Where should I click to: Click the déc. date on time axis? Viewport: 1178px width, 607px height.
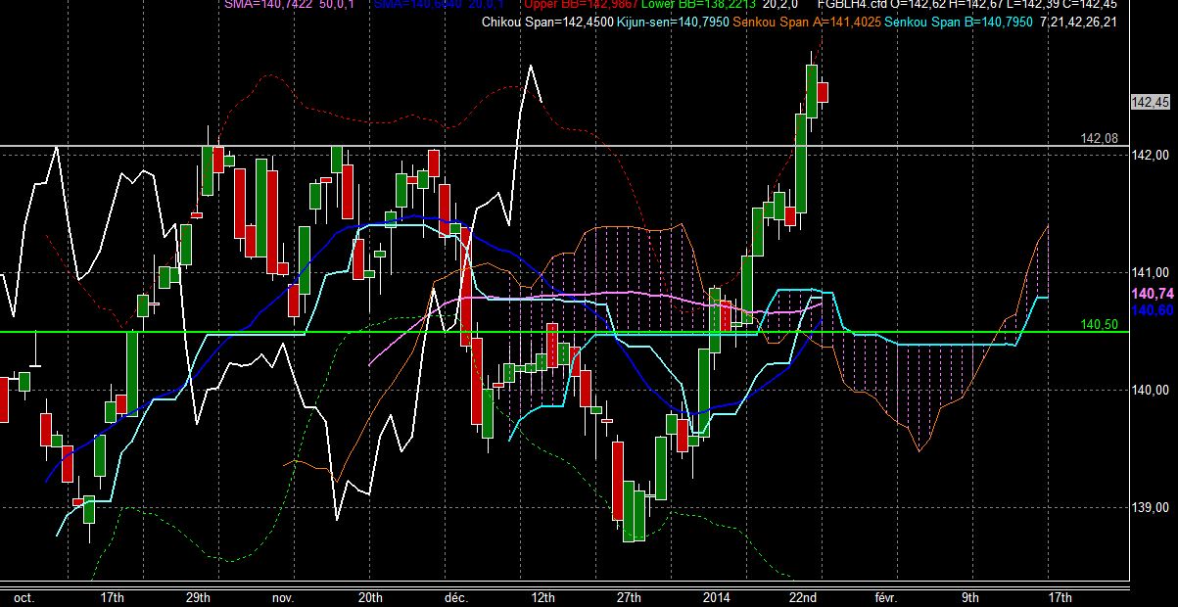tap(456, 597)
